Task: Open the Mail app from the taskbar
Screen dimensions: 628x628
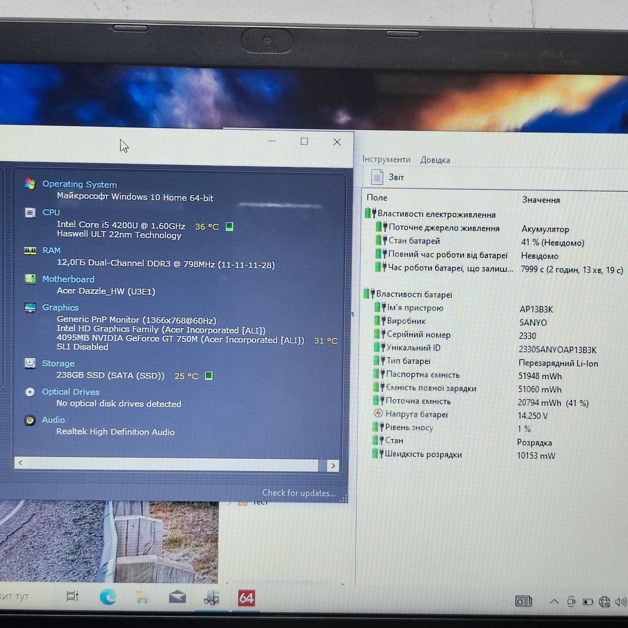Action: (x=177, y=597)
